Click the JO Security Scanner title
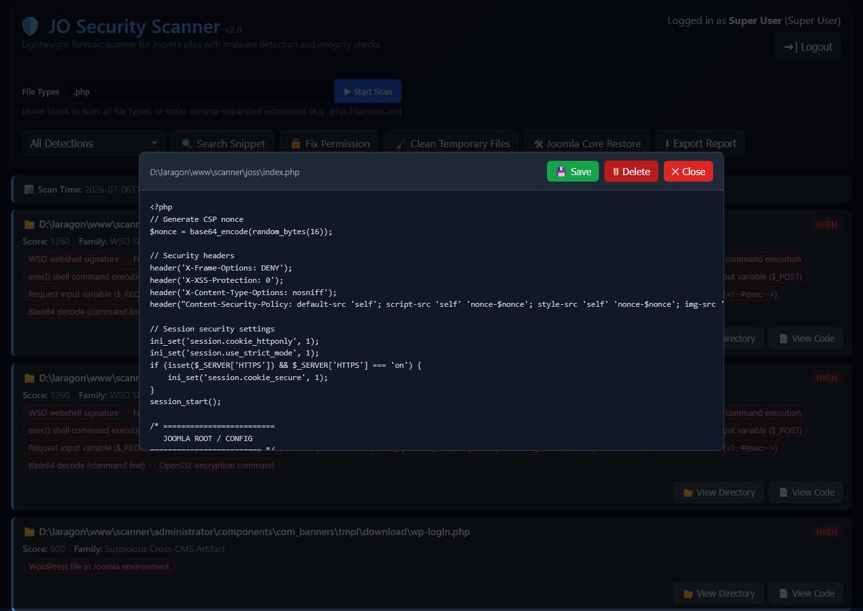Image resolution: width=863 pixels, height=611 pixels. 134,27
